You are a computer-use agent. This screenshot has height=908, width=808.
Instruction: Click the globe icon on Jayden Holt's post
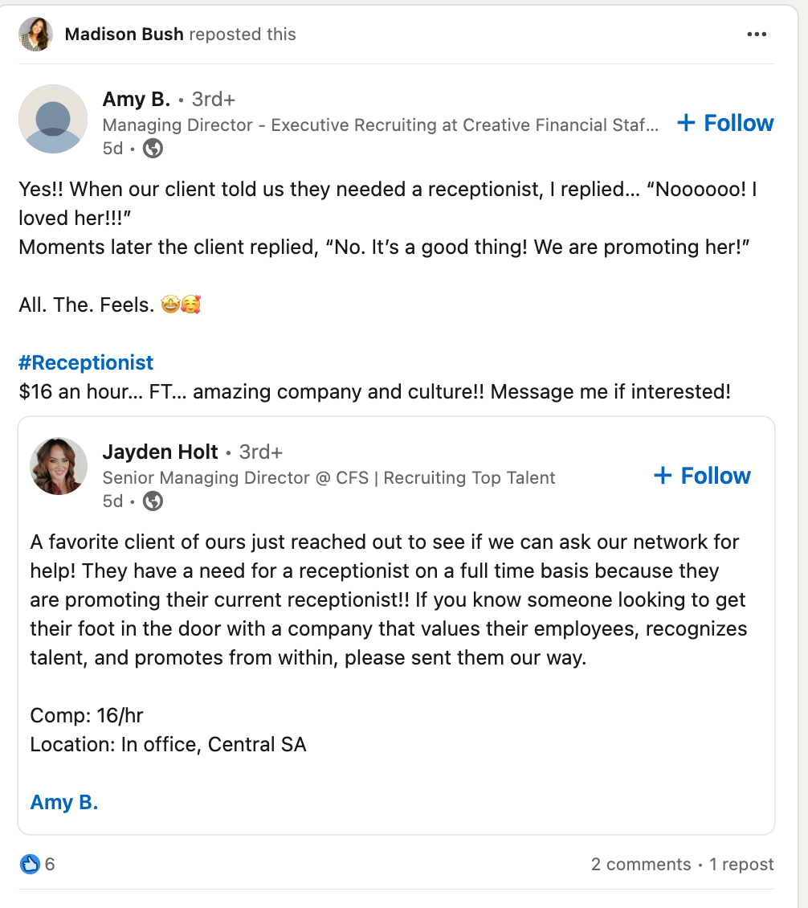[151, 501]
